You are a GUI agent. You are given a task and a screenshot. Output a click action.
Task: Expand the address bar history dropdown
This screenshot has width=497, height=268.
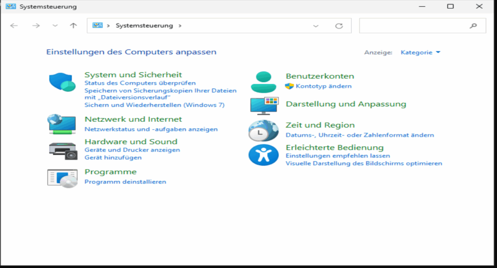(315, 26)
